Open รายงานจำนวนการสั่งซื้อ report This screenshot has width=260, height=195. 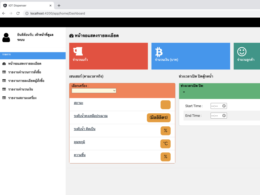pos(24,72)
